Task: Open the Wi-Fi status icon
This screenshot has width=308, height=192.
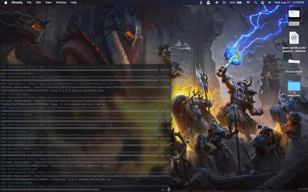Action: tap(248, 3)
